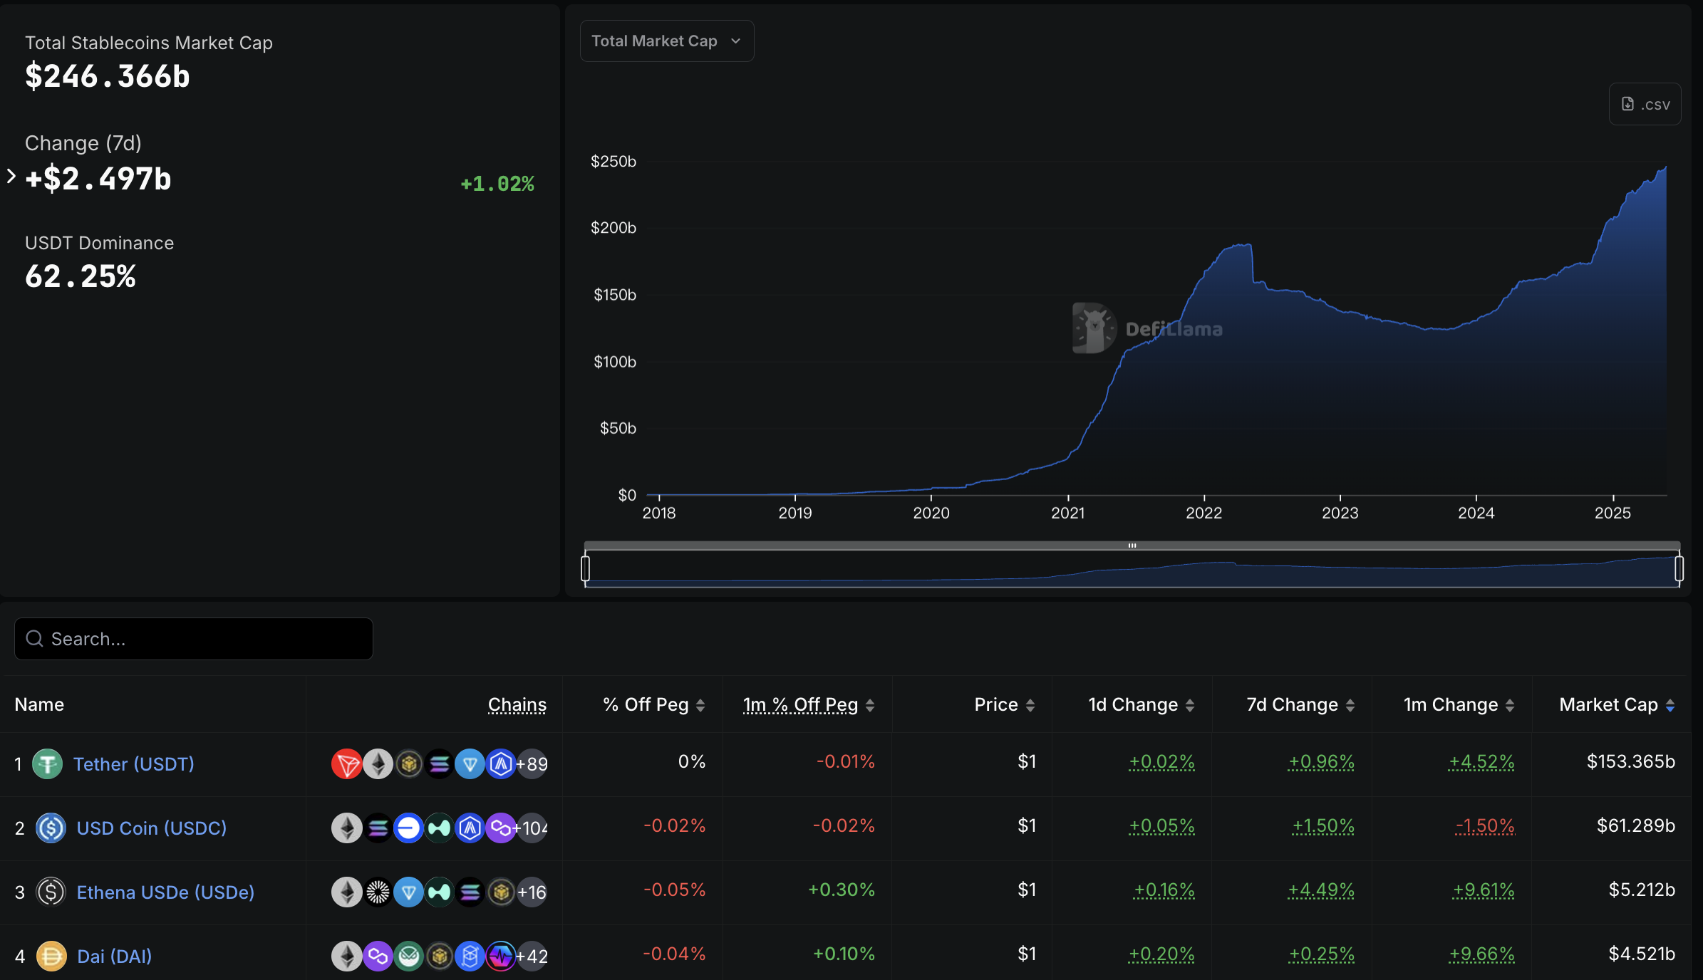This screenshot has height=980, width=1703.
Task: Download chart data as .csv
Action: point(1645,104)
